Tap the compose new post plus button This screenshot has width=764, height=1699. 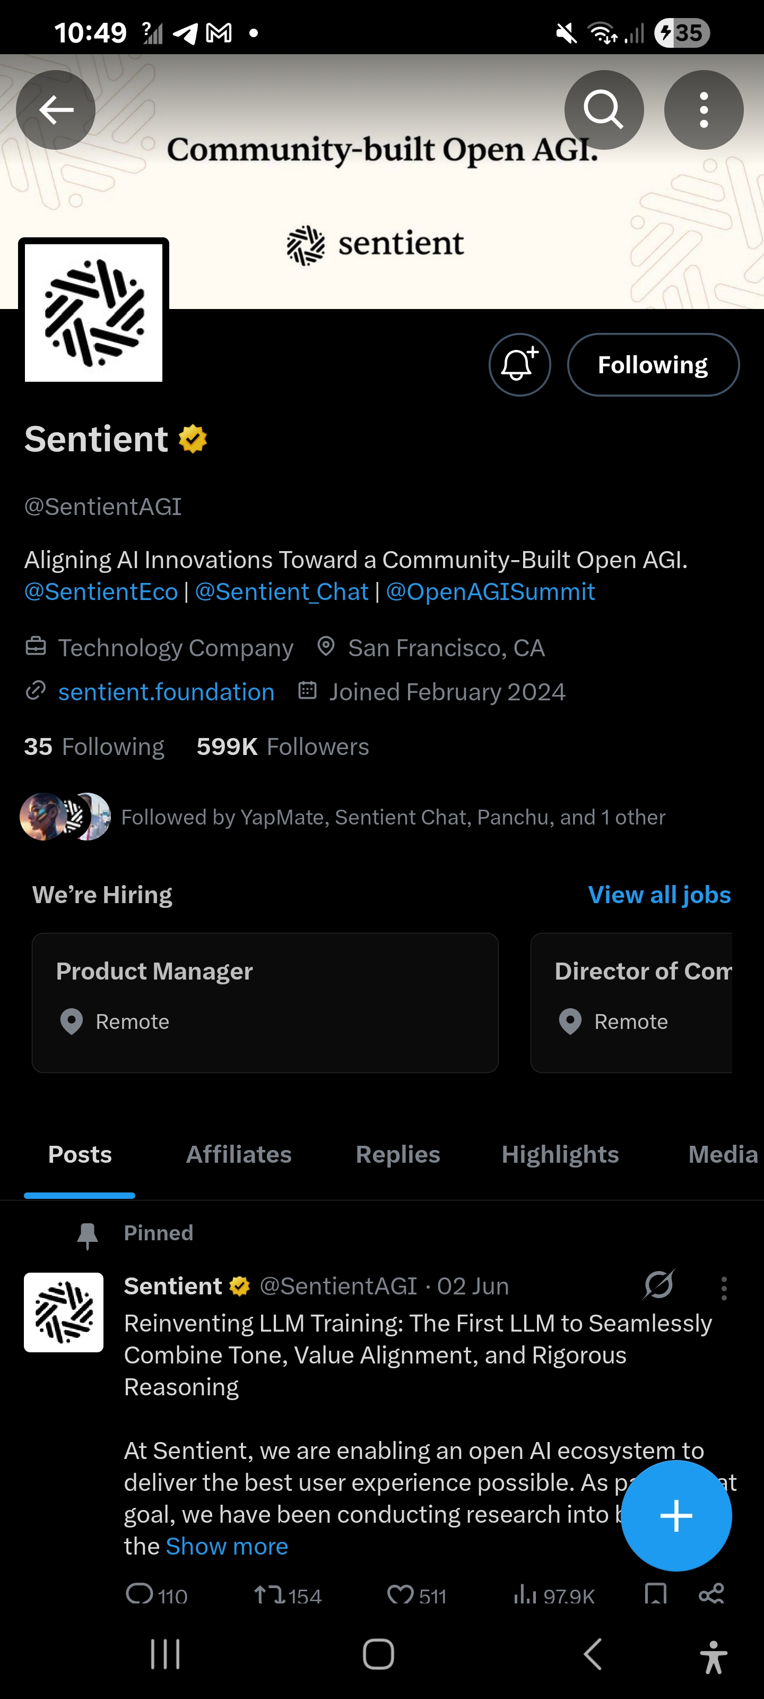click(x=676, y=1516)
